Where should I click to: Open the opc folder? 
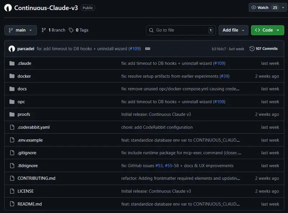[x=21, y=102]
